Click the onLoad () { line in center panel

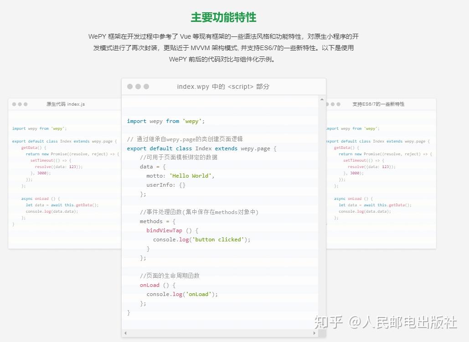point(157,285)
